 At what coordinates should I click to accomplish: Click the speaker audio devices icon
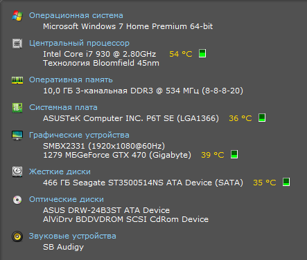(17, 236)
